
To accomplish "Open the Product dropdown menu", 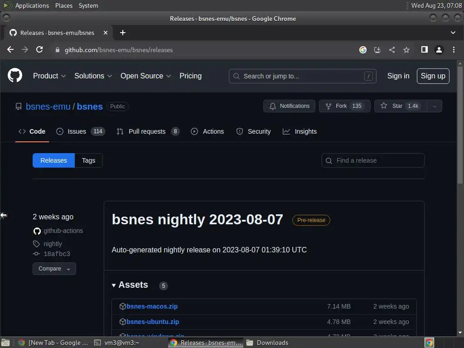I will pyautogui.click(x=49, y=76).
